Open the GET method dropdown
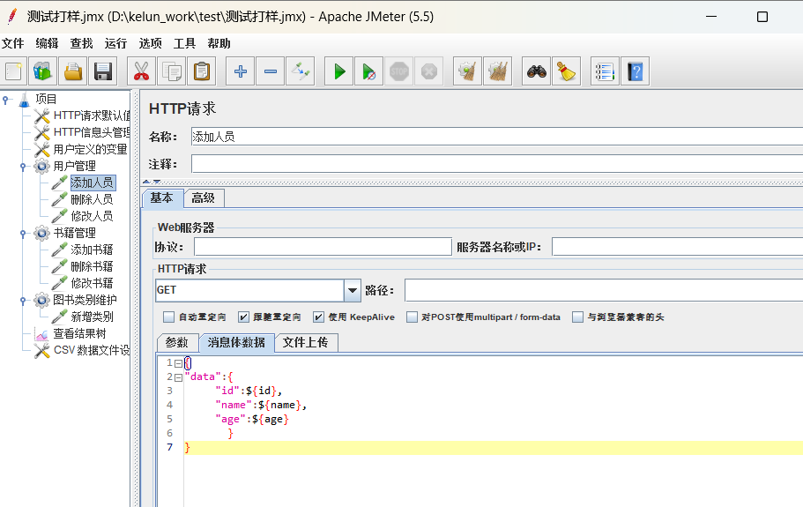Image resolution: width=803 pixels, height=507 pixels. 353,290
